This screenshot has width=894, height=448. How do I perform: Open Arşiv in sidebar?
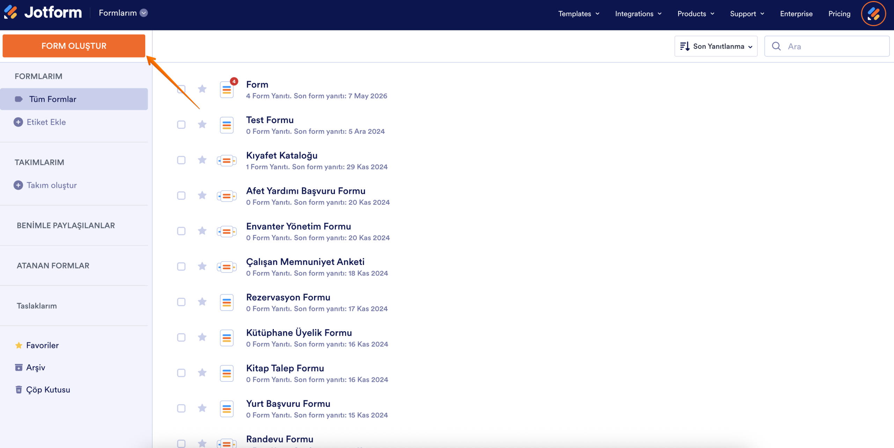(x=30, y=367)
